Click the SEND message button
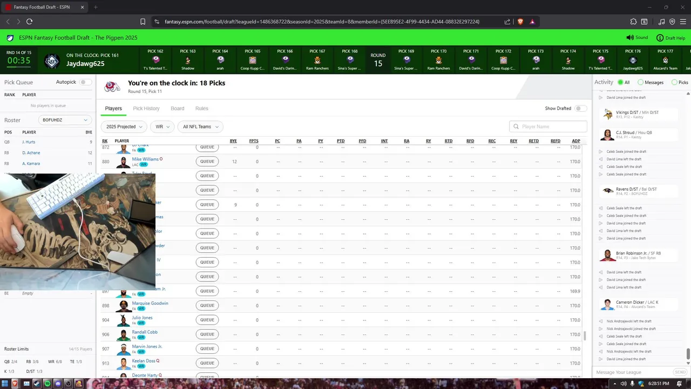Screen dimensions: 691x389 pyautogui.click(x=680, y=372)
